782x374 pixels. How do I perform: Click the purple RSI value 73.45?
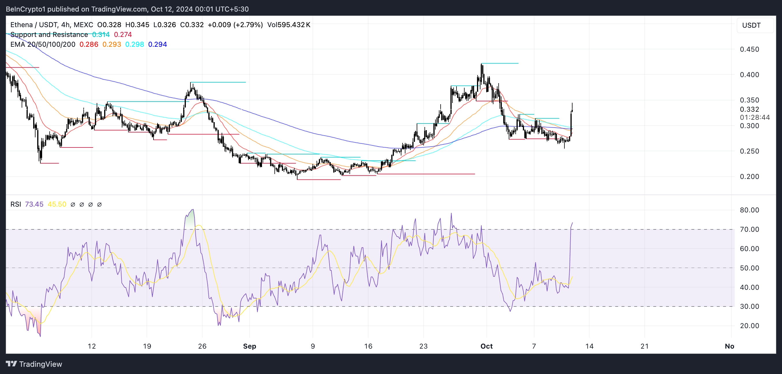click(x=34, y=204)
